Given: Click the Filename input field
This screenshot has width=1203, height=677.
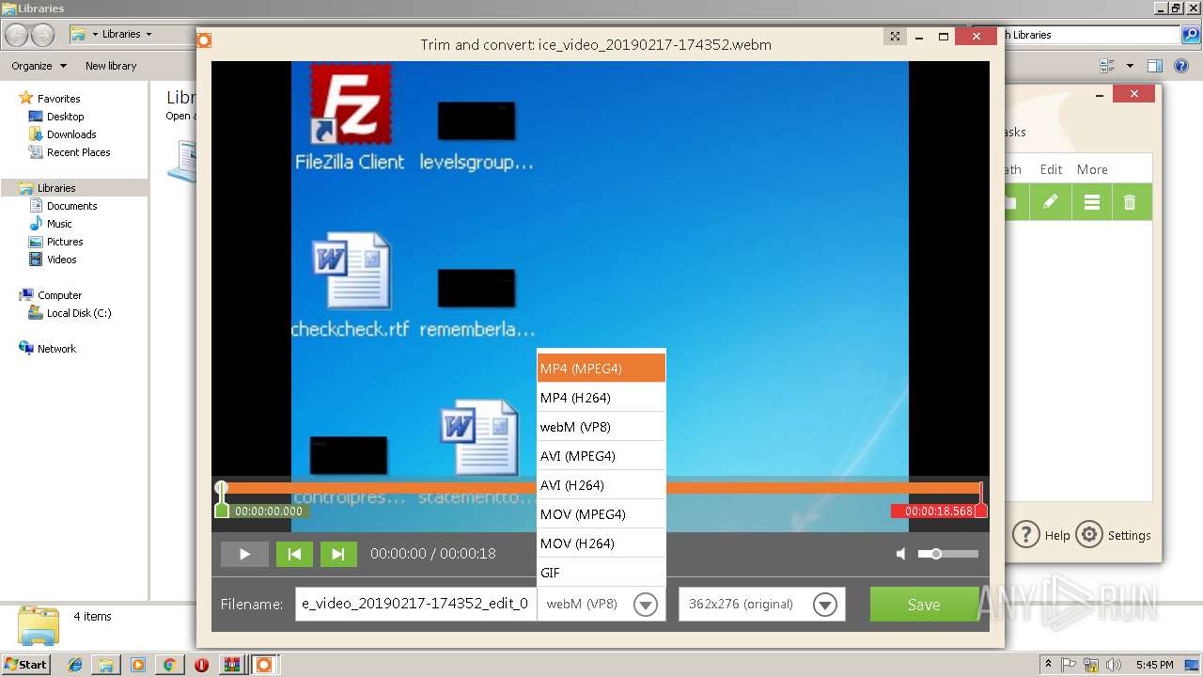Looking at the screenshot, I should pyautogui.click(x=415, y=604).
